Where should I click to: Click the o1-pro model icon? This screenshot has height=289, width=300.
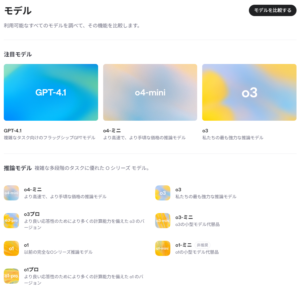pos(11,276)
